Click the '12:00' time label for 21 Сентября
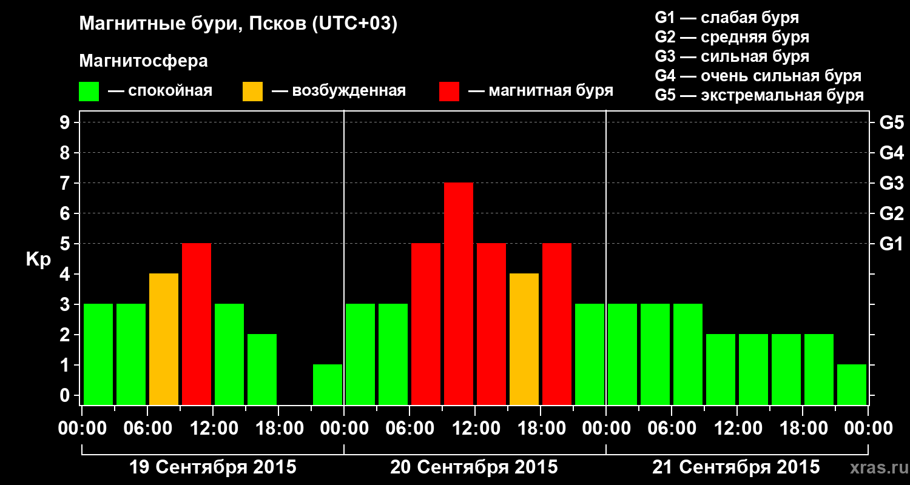 tap(737, 429)
